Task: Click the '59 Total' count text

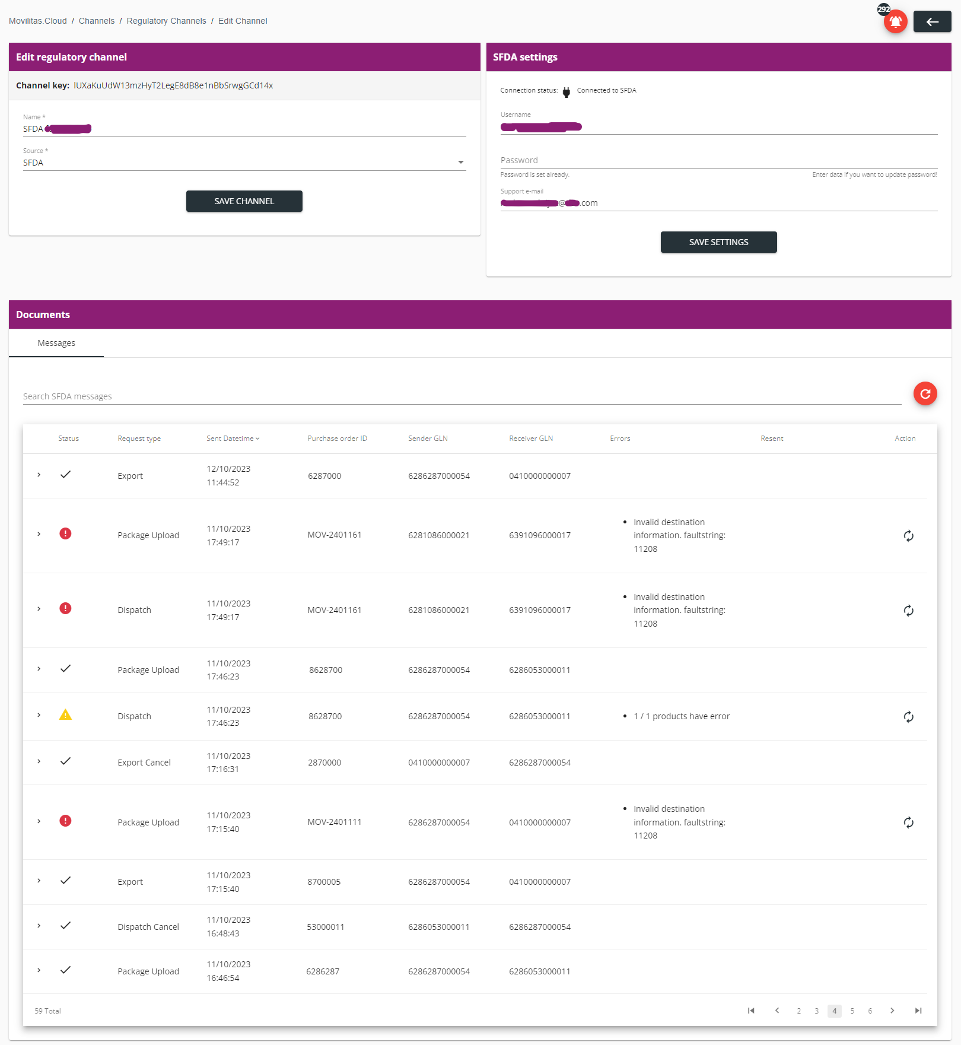Action: pos(47,1011)
